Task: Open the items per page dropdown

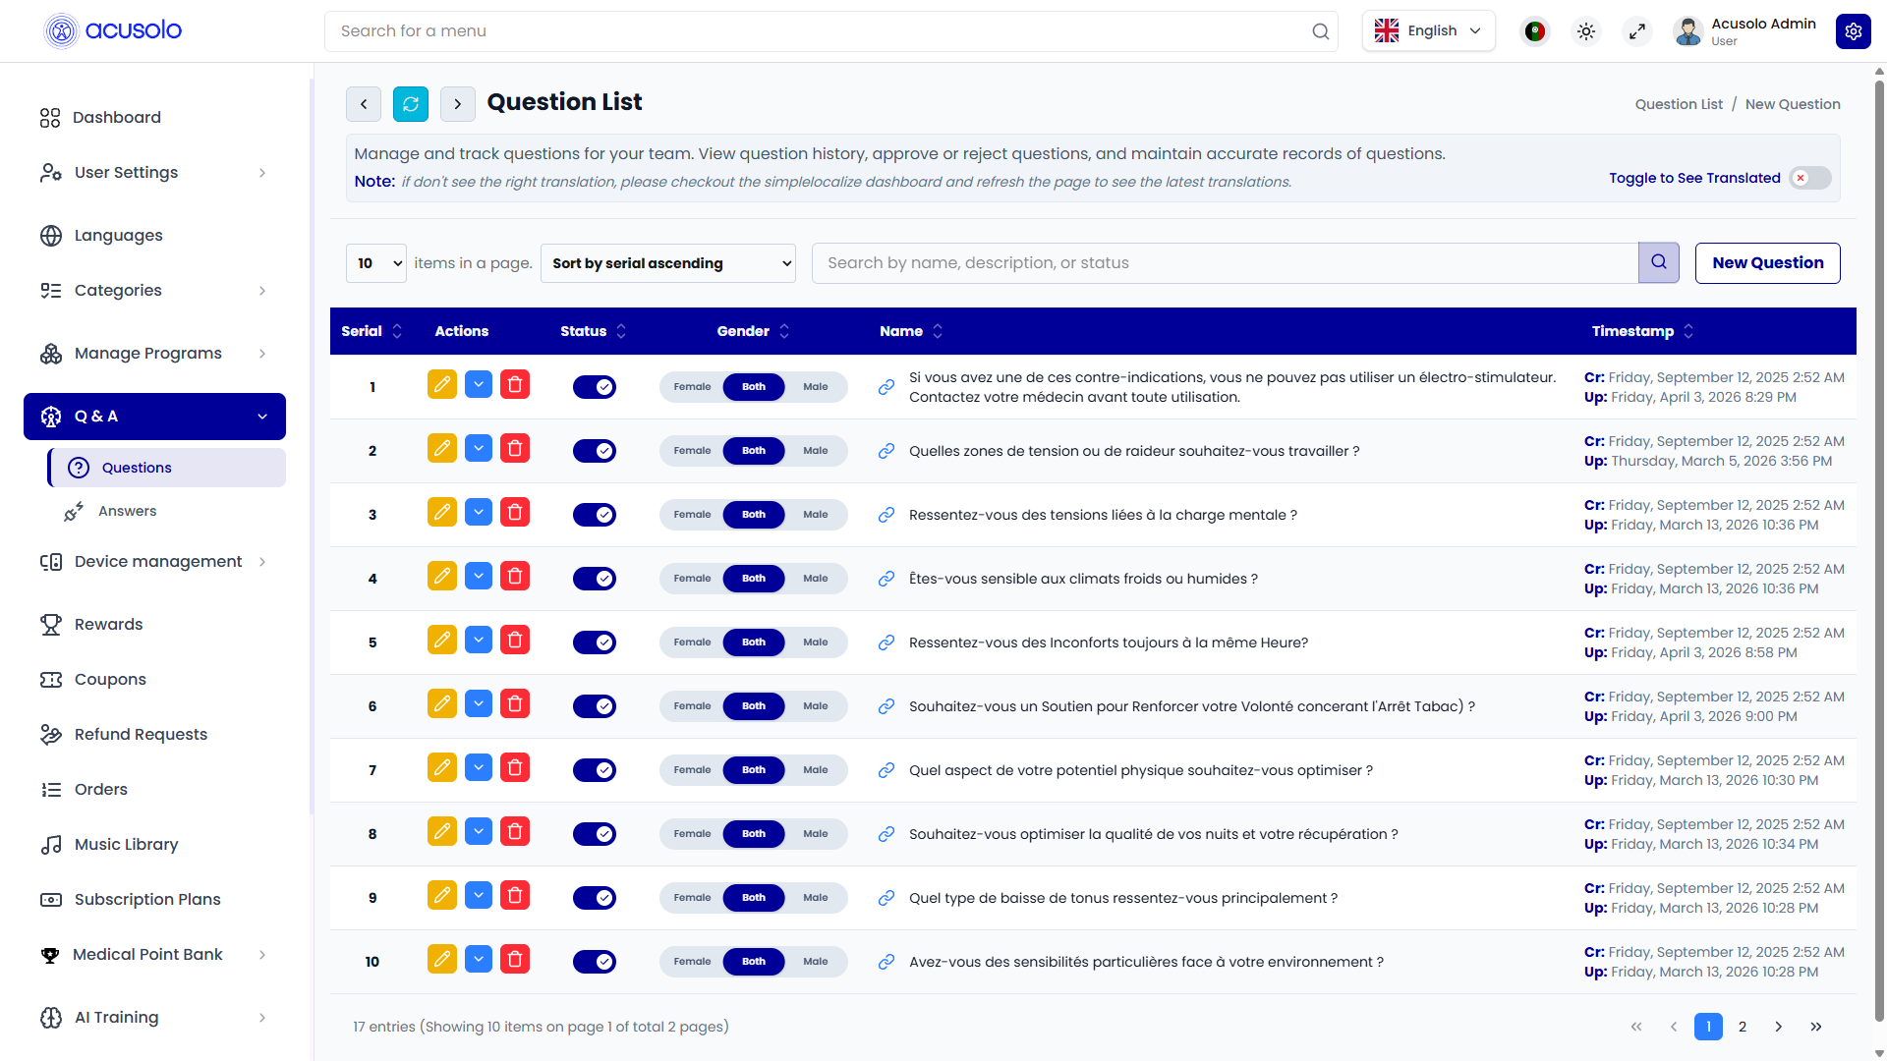Action: point(376,263)
